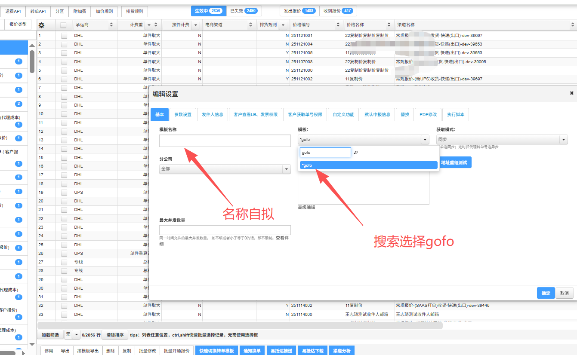
Task: Click the 高级编辑 link
Action: [306, 207]
